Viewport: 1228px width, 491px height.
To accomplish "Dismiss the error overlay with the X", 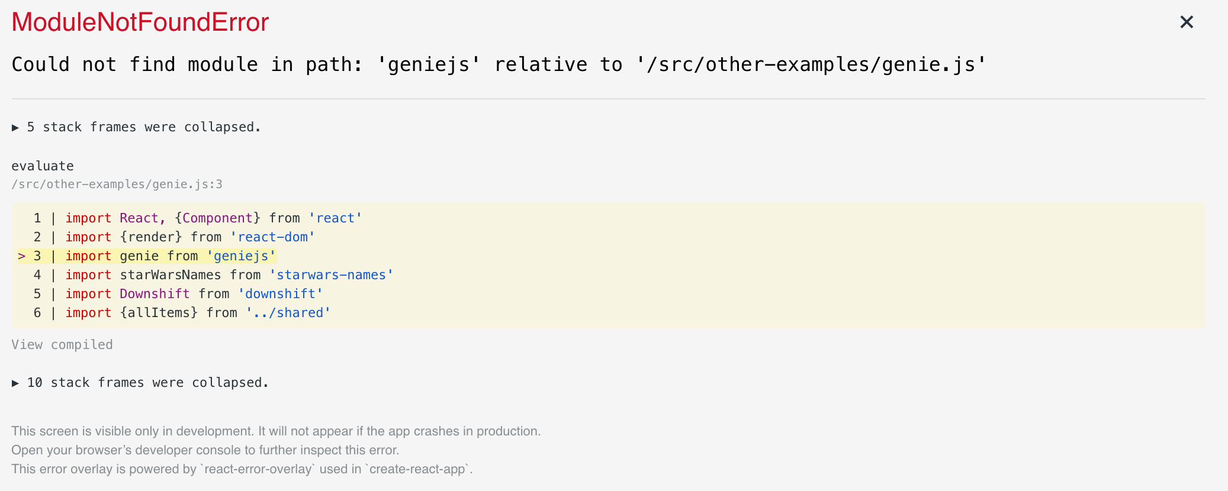I will coord(1187,22).
